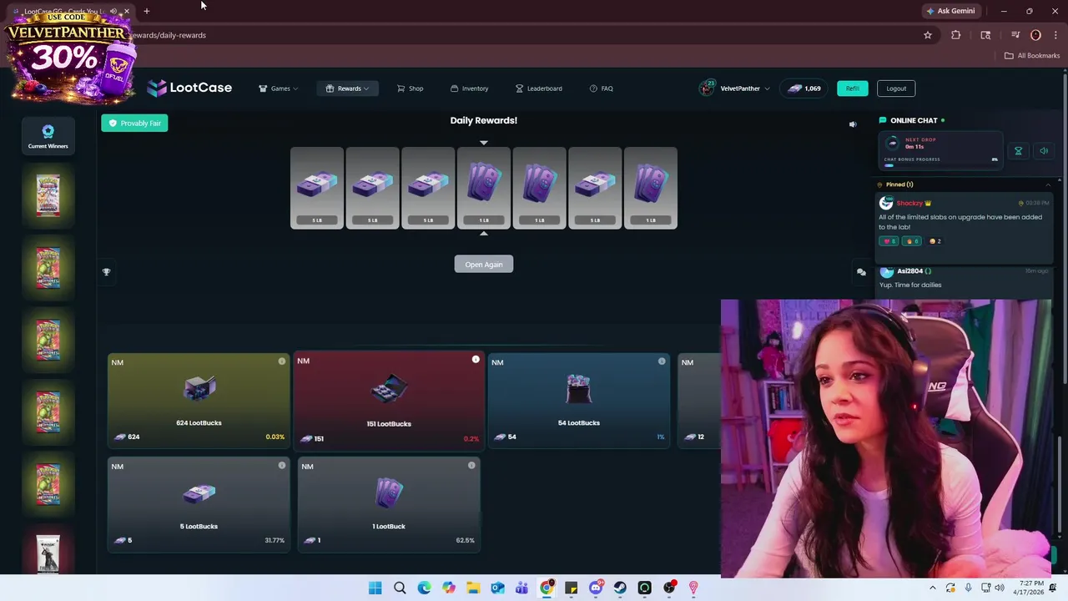Click the Ask Gemini button
Viewport: 1068px width, 601px height.
(x=950, y=11)
